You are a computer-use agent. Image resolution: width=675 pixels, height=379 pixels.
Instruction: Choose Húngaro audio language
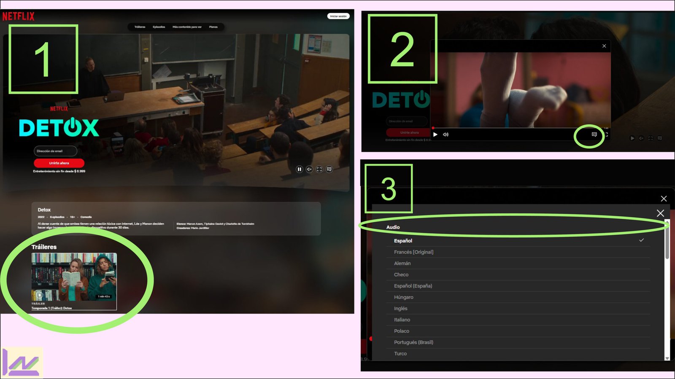tap(518, 297)
